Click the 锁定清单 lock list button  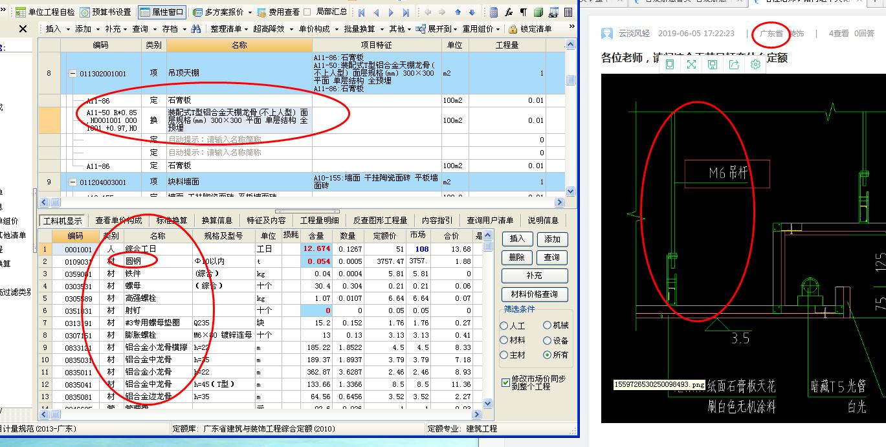(x=530, y=28)
